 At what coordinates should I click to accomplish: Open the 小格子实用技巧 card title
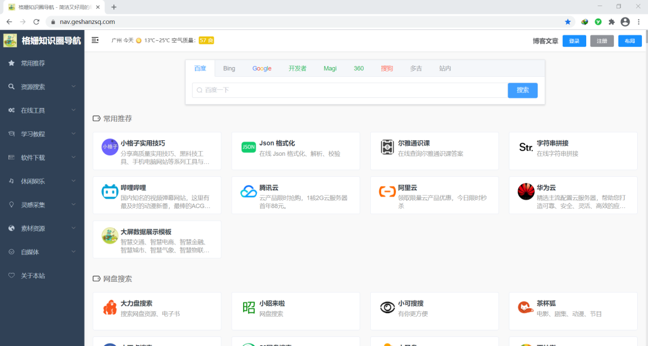pyautogui.click(x=143, y=143)
